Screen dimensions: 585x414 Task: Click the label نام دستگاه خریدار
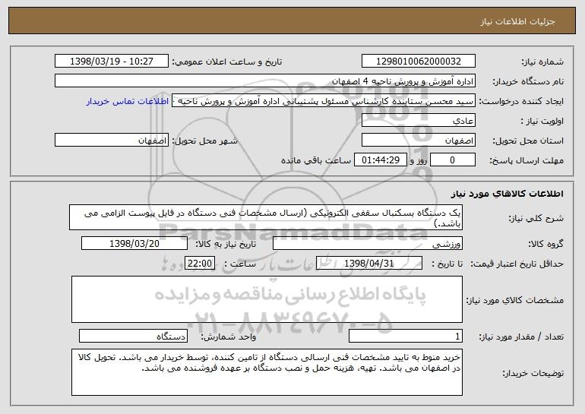click(x=528, y=82)
